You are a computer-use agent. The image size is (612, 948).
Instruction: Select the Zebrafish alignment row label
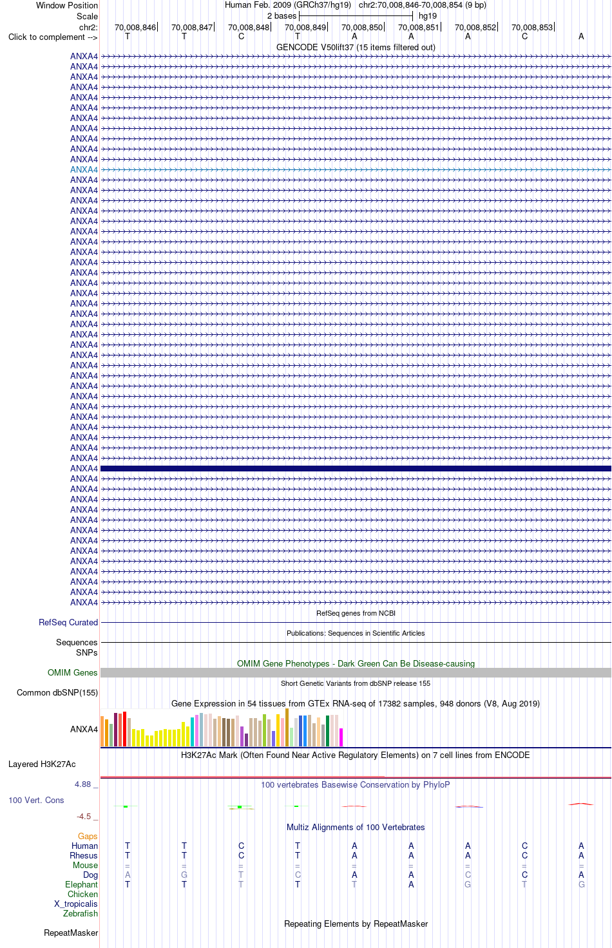[81, 913]
